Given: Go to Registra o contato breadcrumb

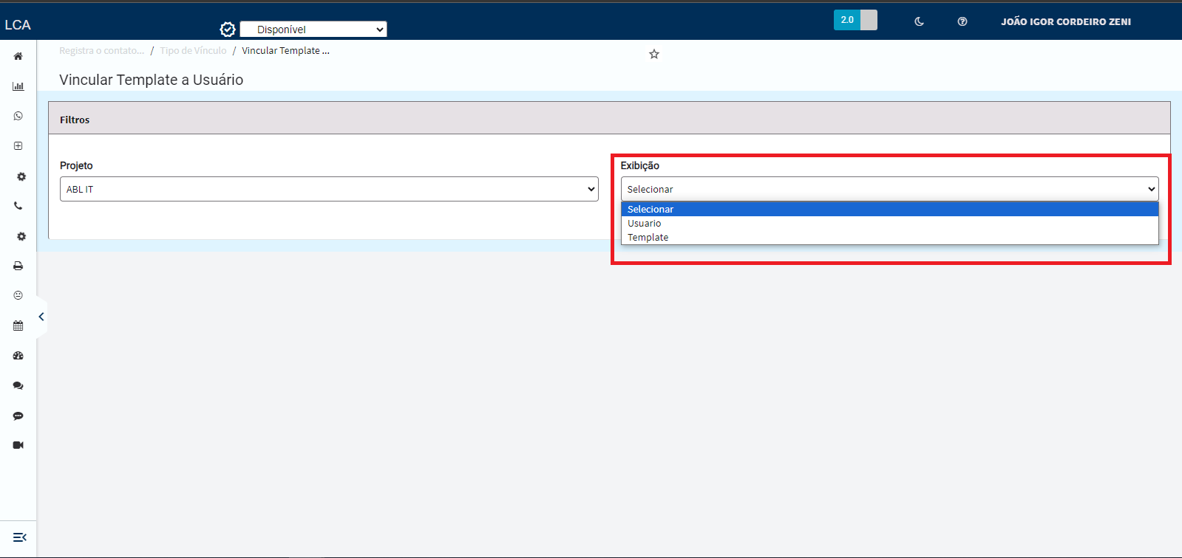Looking at the screenshot, I should pos(102,51).
